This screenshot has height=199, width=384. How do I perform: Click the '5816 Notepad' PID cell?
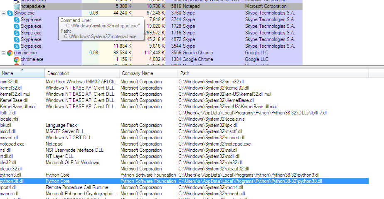[x=185, y=6]
